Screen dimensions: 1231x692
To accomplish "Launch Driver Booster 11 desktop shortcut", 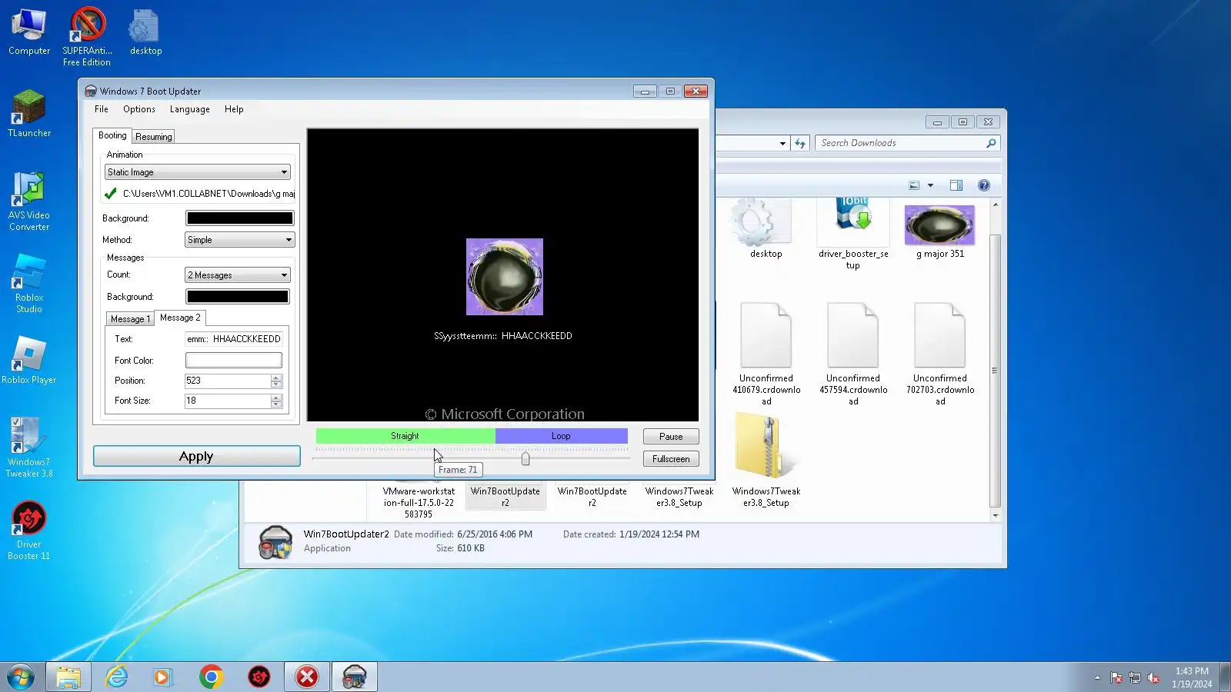I will (29, 531).
